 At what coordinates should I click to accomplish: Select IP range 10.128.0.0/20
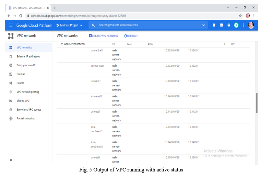pyautogui.click(x=172, y=50)
